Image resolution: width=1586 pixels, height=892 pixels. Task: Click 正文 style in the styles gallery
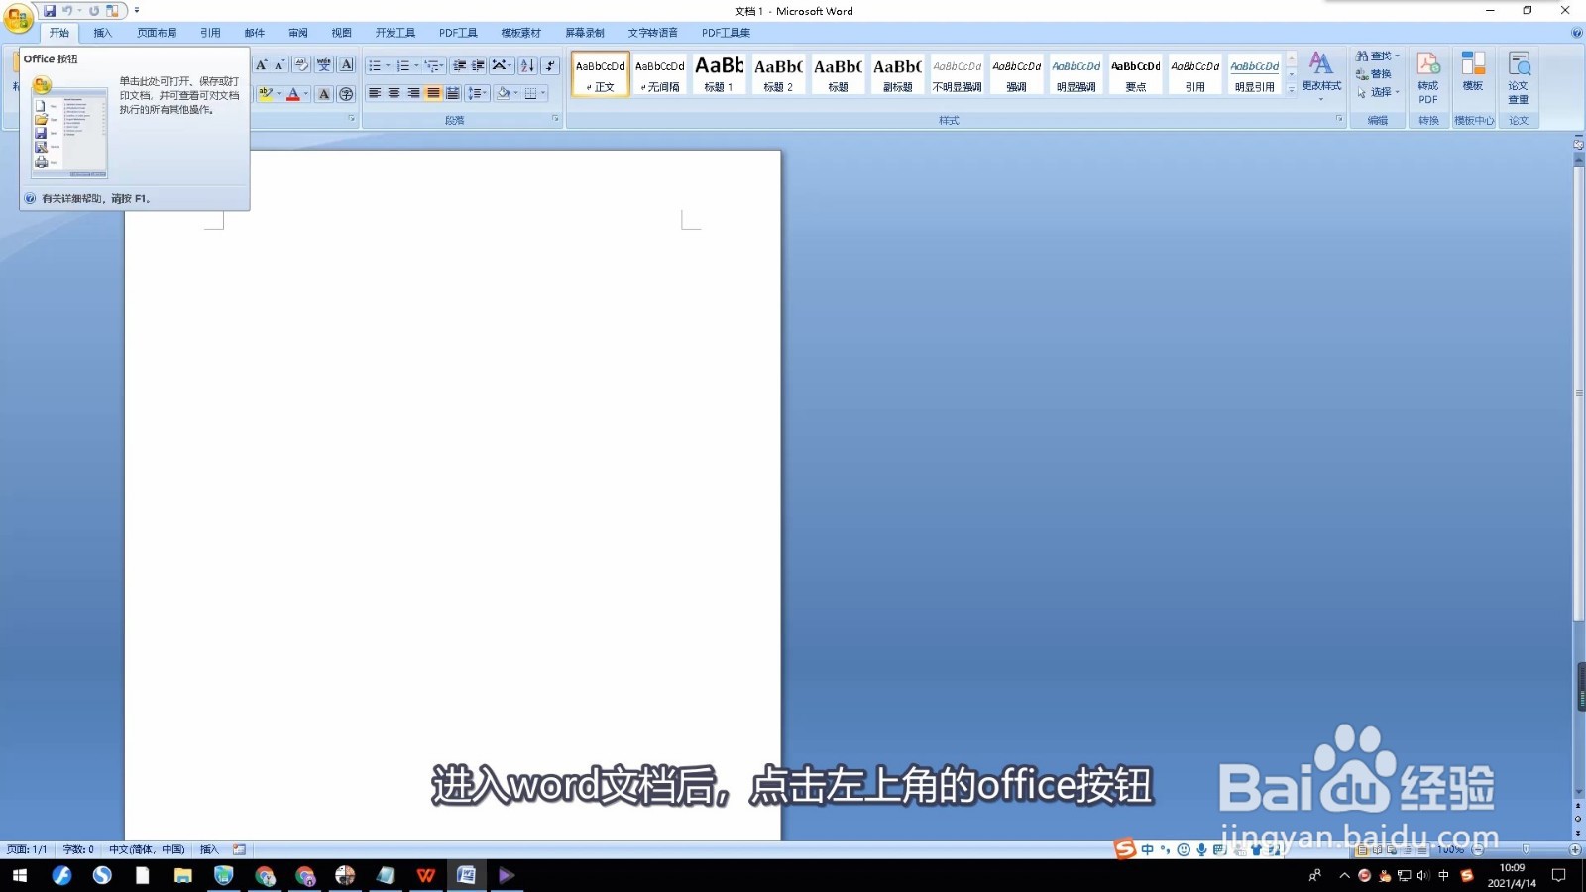600,74
